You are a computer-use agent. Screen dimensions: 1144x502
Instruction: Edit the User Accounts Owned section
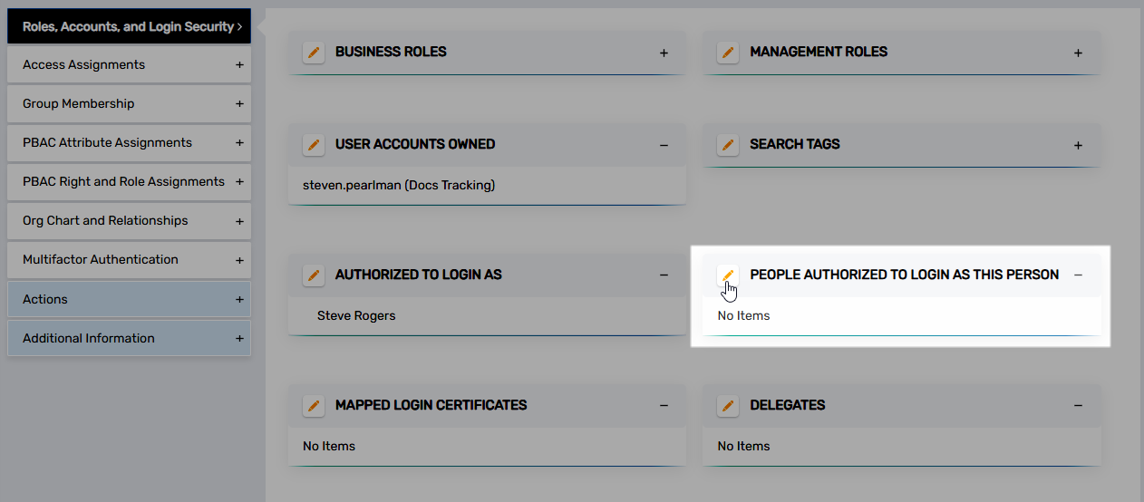click(x=314, y=145)
